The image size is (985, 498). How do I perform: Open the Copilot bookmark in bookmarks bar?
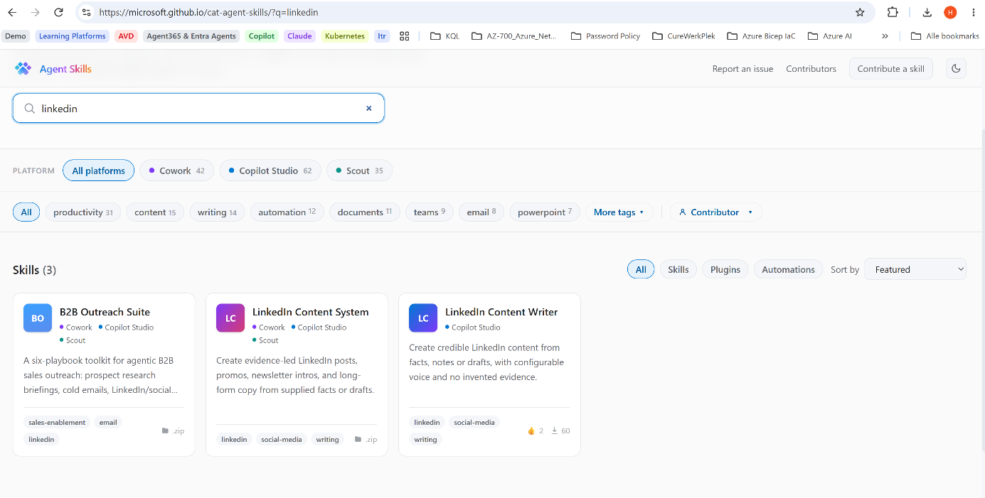[x=261, y=36]
